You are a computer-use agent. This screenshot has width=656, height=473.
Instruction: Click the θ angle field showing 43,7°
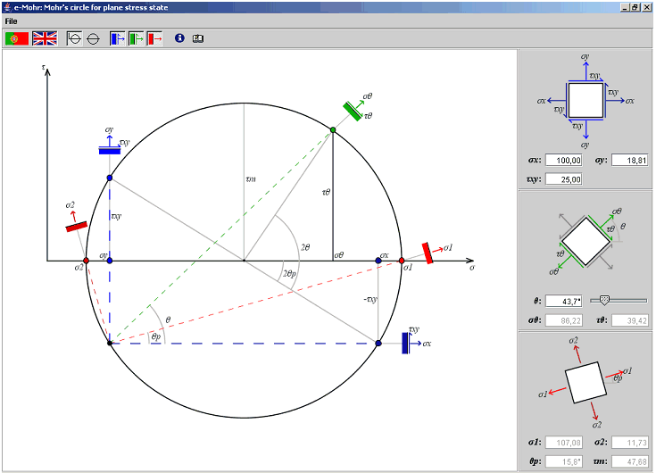(x=563, y=301)
